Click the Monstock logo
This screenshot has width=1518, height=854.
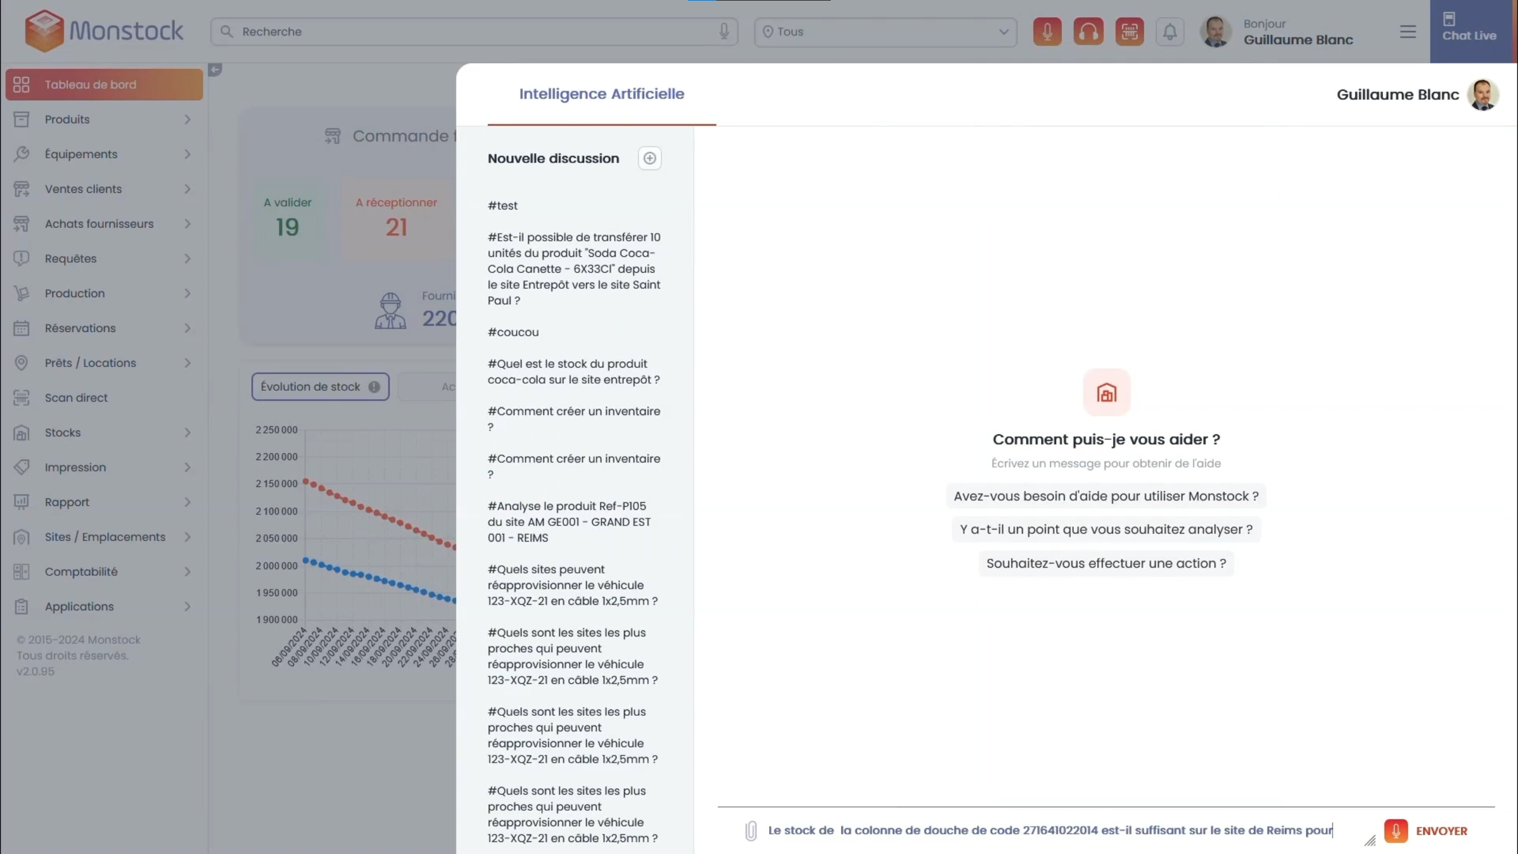(x=104, y=31)
